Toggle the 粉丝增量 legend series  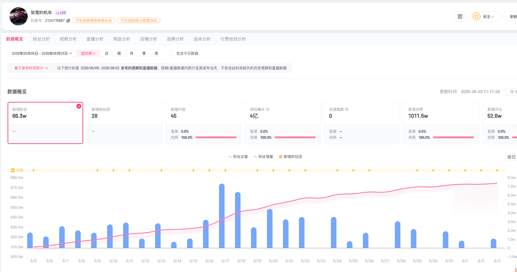point(263,157)
